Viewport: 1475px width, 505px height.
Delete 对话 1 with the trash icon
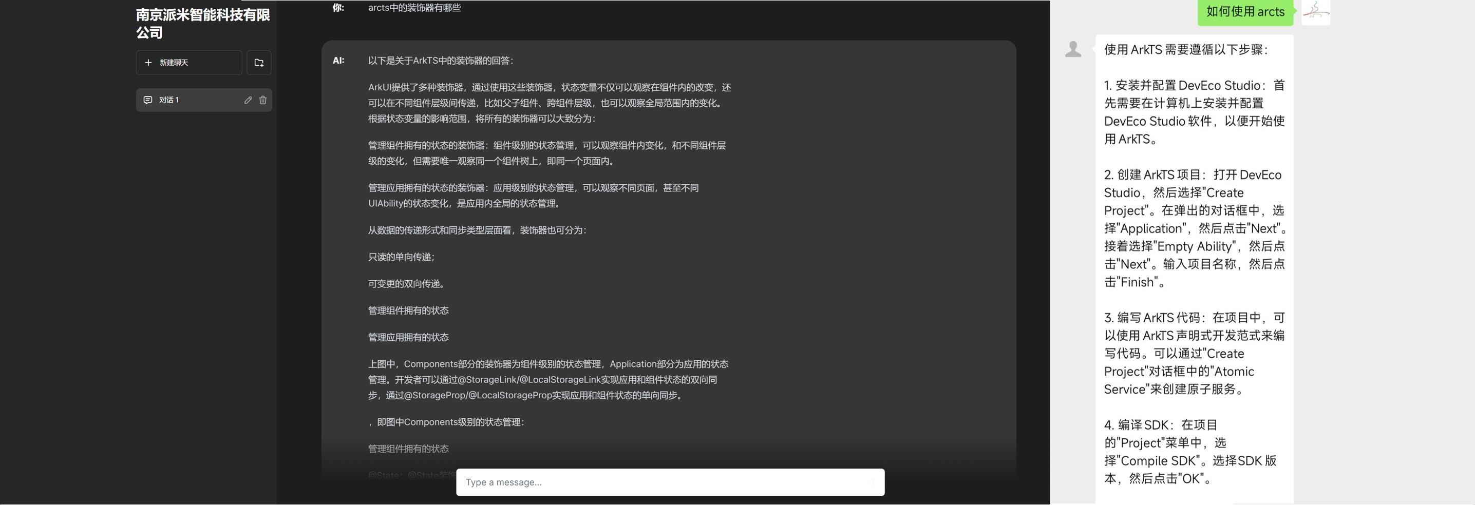263,100
